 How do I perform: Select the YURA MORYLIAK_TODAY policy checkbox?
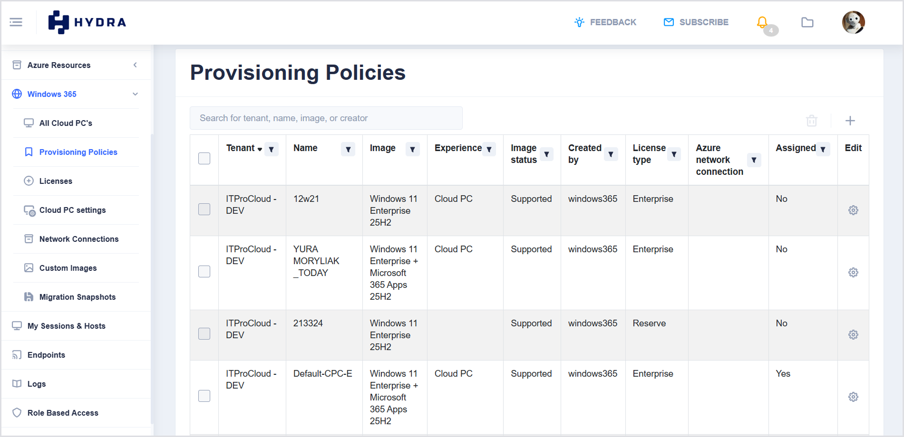click(204, 272)
